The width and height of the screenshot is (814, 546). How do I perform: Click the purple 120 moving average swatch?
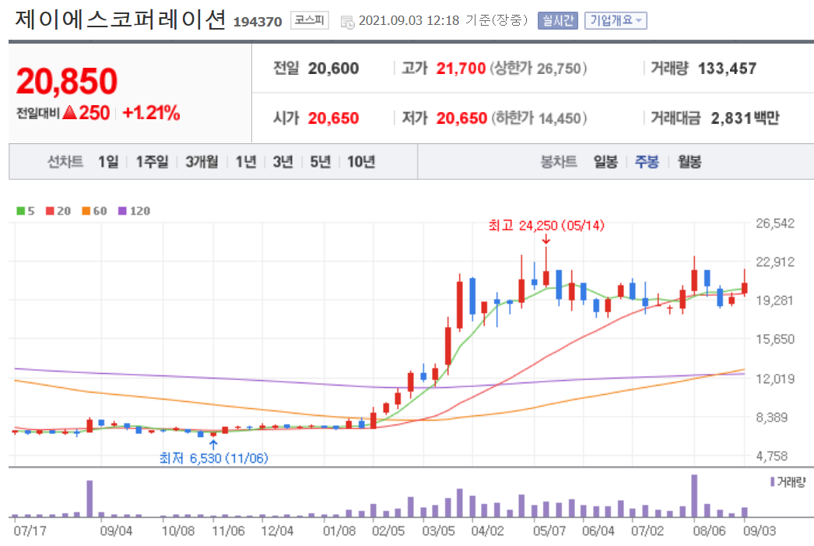[122, 211]
